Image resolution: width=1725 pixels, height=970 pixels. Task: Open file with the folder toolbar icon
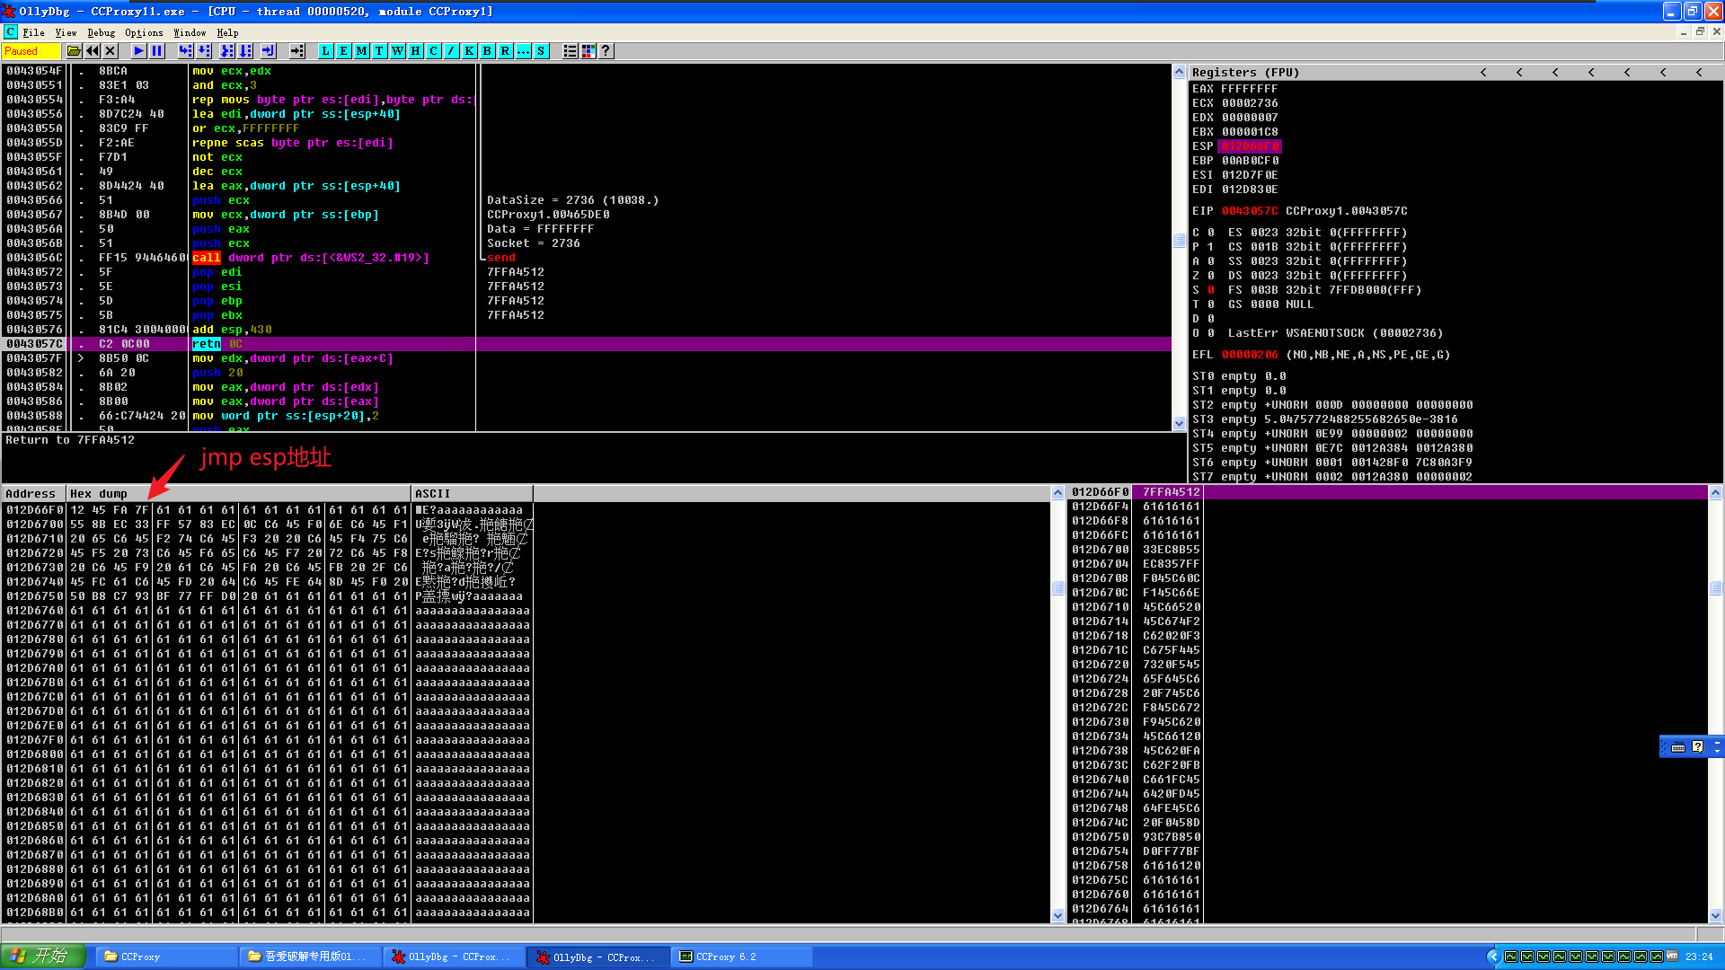pos(74,51)
